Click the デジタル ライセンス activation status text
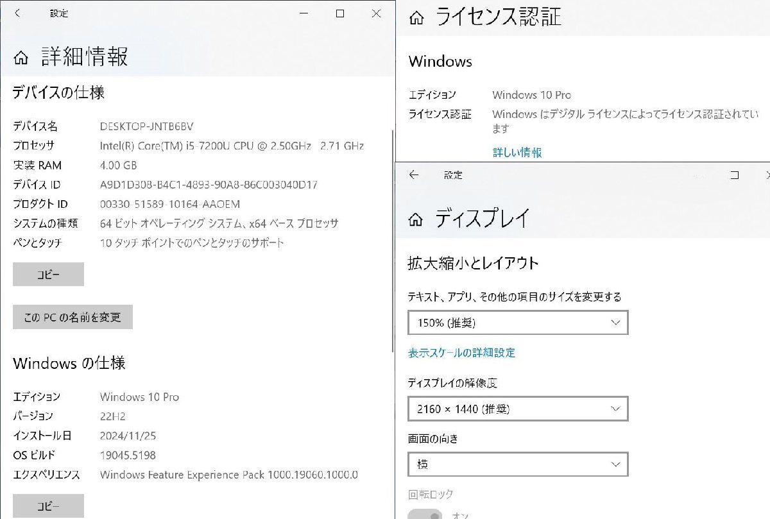The height and width of the screenshot is (519, 770). (x=626, y=121)
